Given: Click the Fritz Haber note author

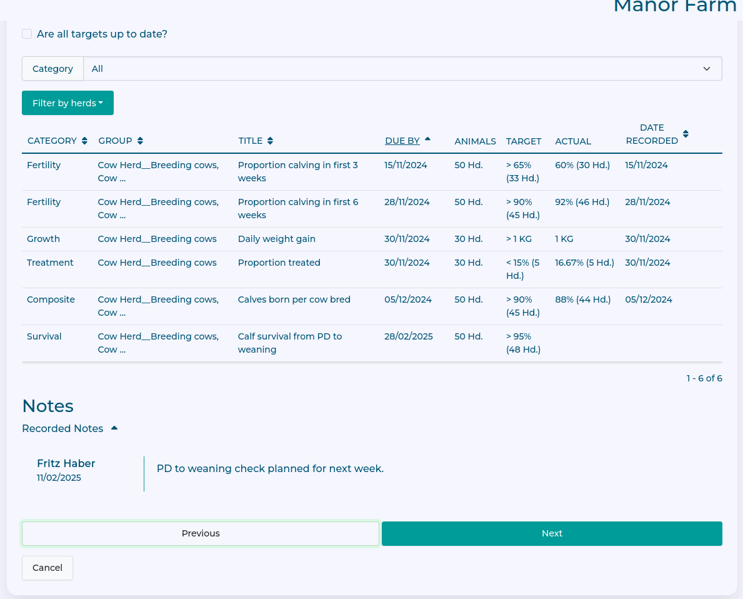Looking at the screenshot, I should click(x=66, y=463).
